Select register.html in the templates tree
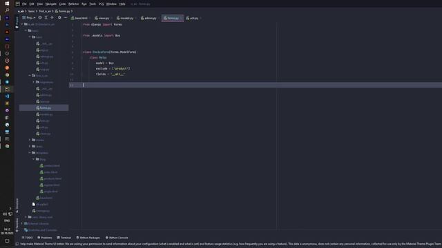Image resolution: width=442 pixels, height=248 pixels. point(50,185)
